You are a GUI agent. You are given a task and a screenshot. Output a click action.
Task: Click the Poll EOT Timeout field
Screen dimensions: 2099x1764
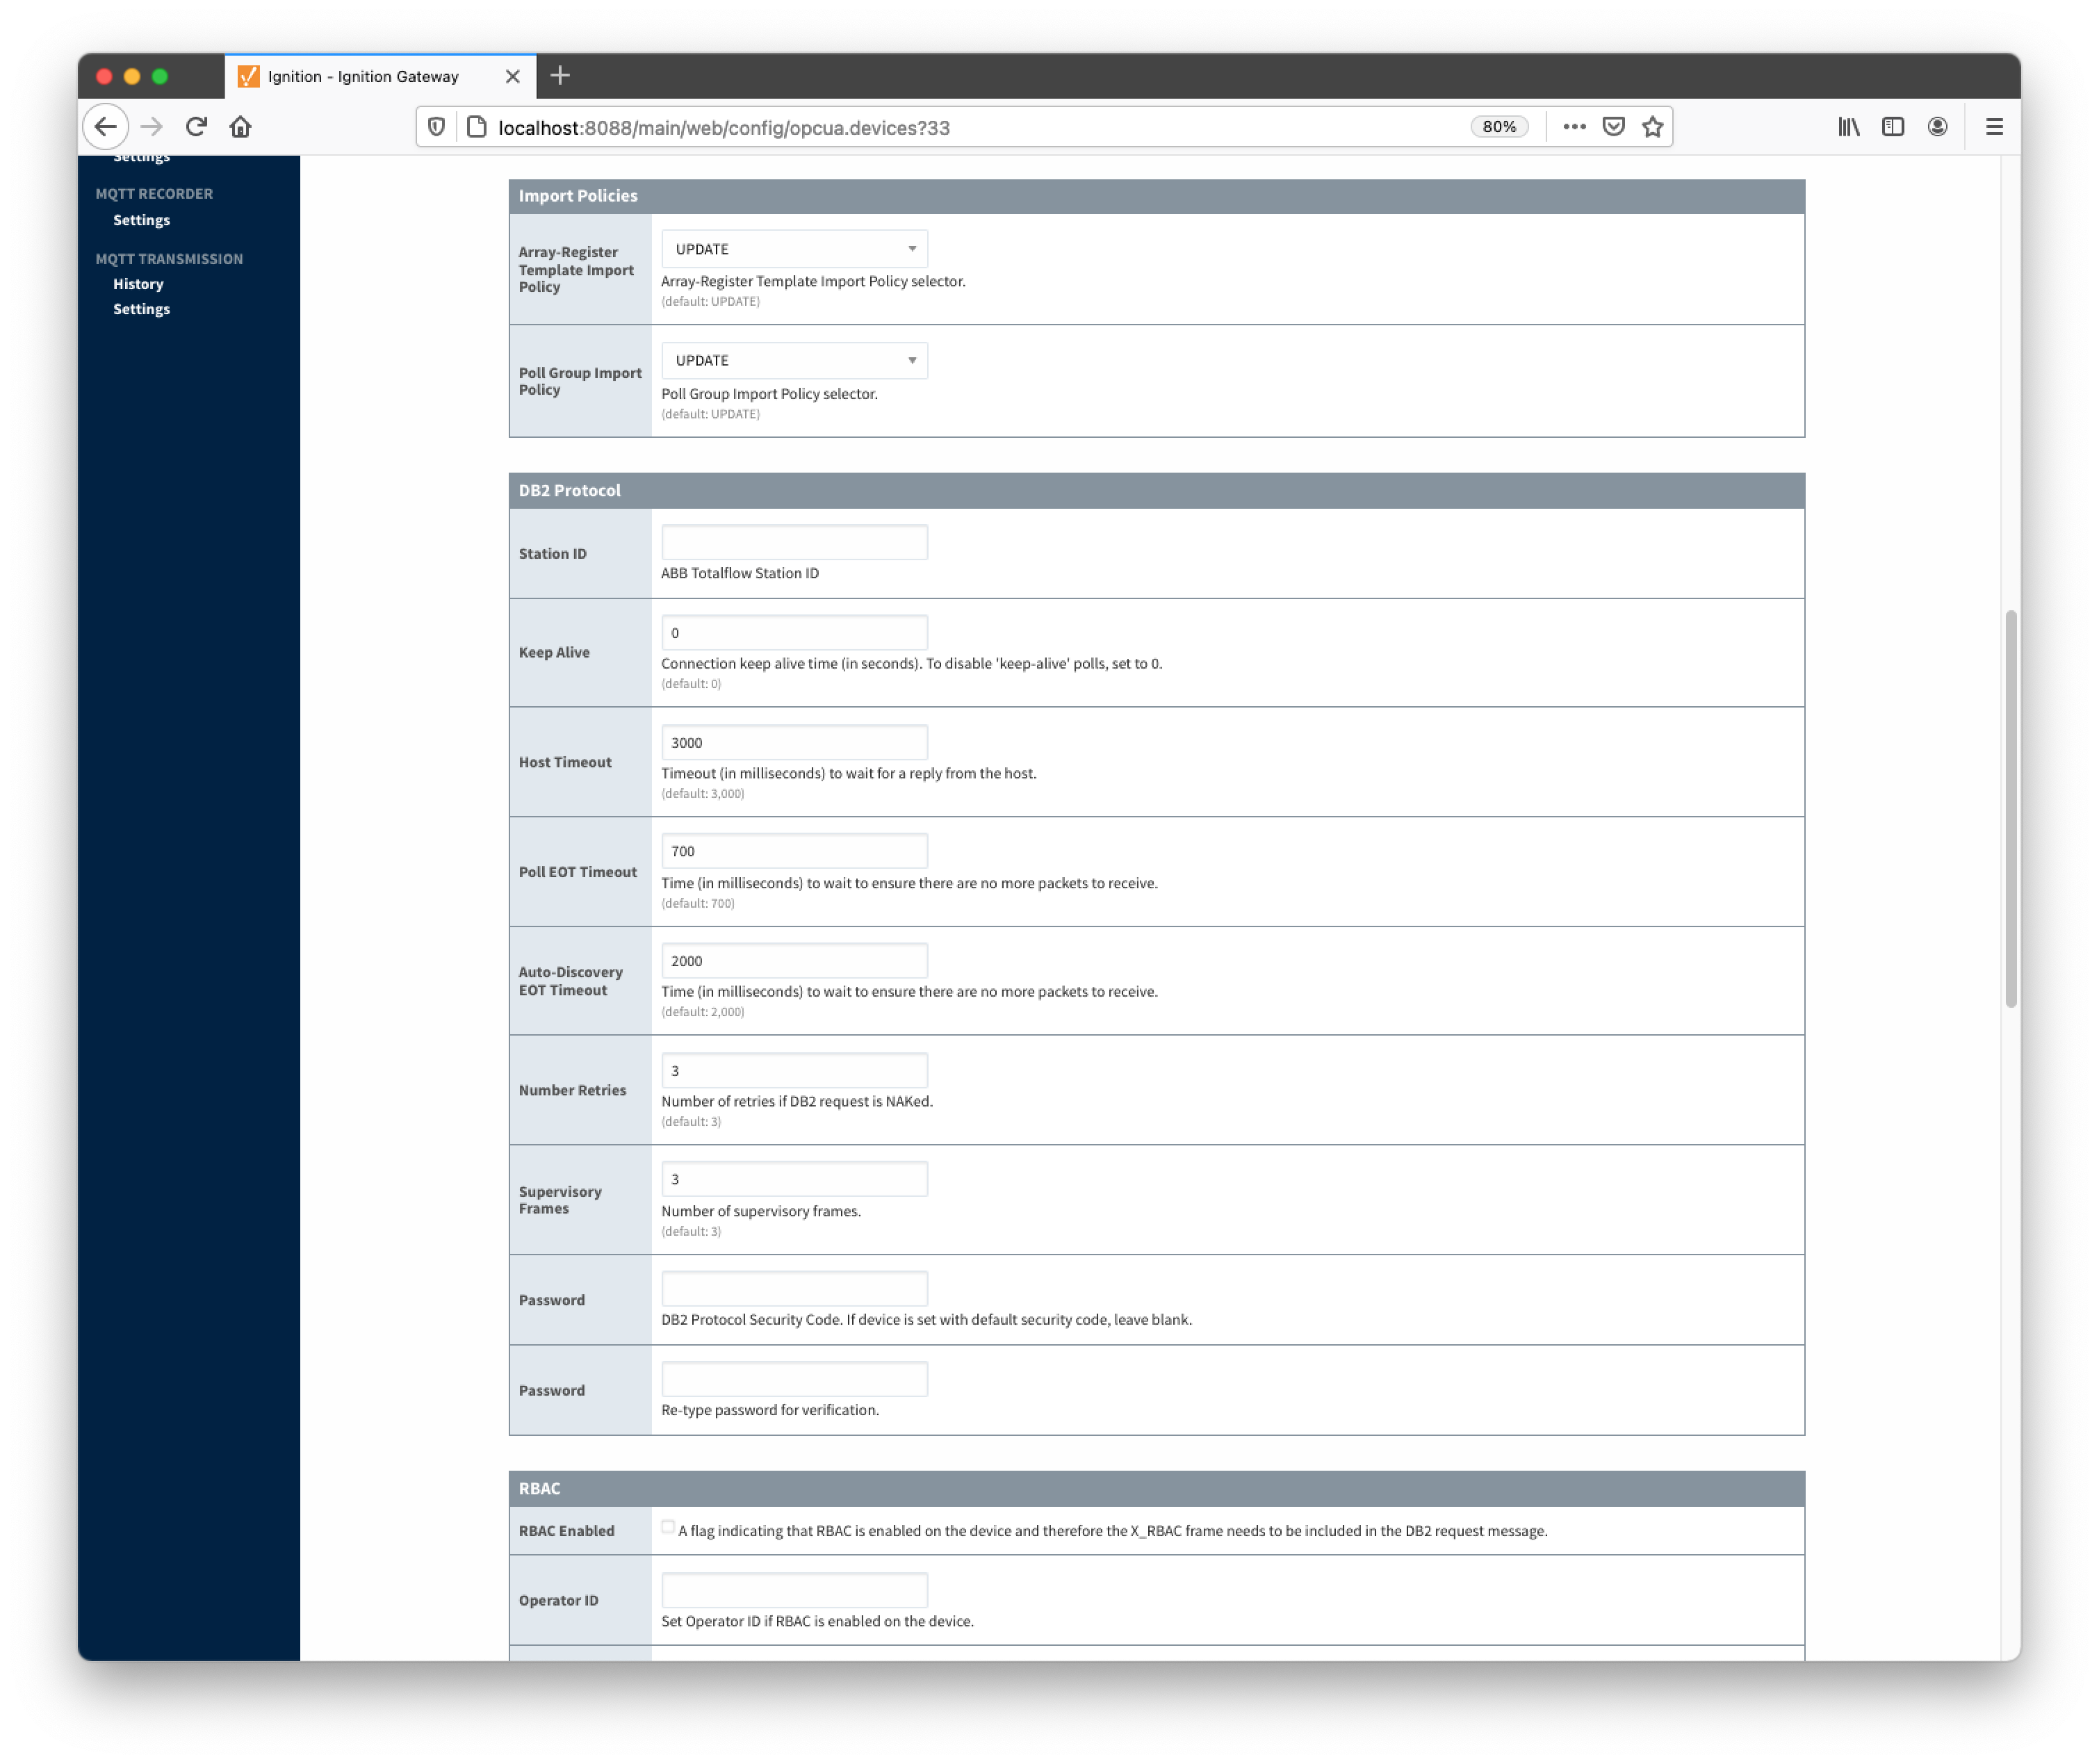(794, 852)
